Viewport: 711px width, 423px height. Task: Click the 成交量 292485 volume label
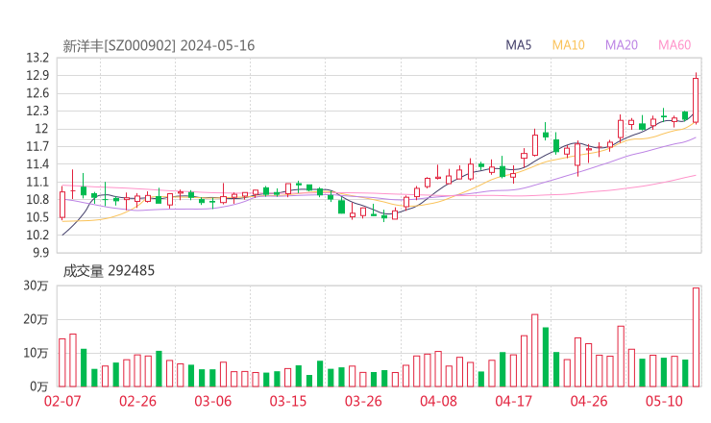point(109,271)
